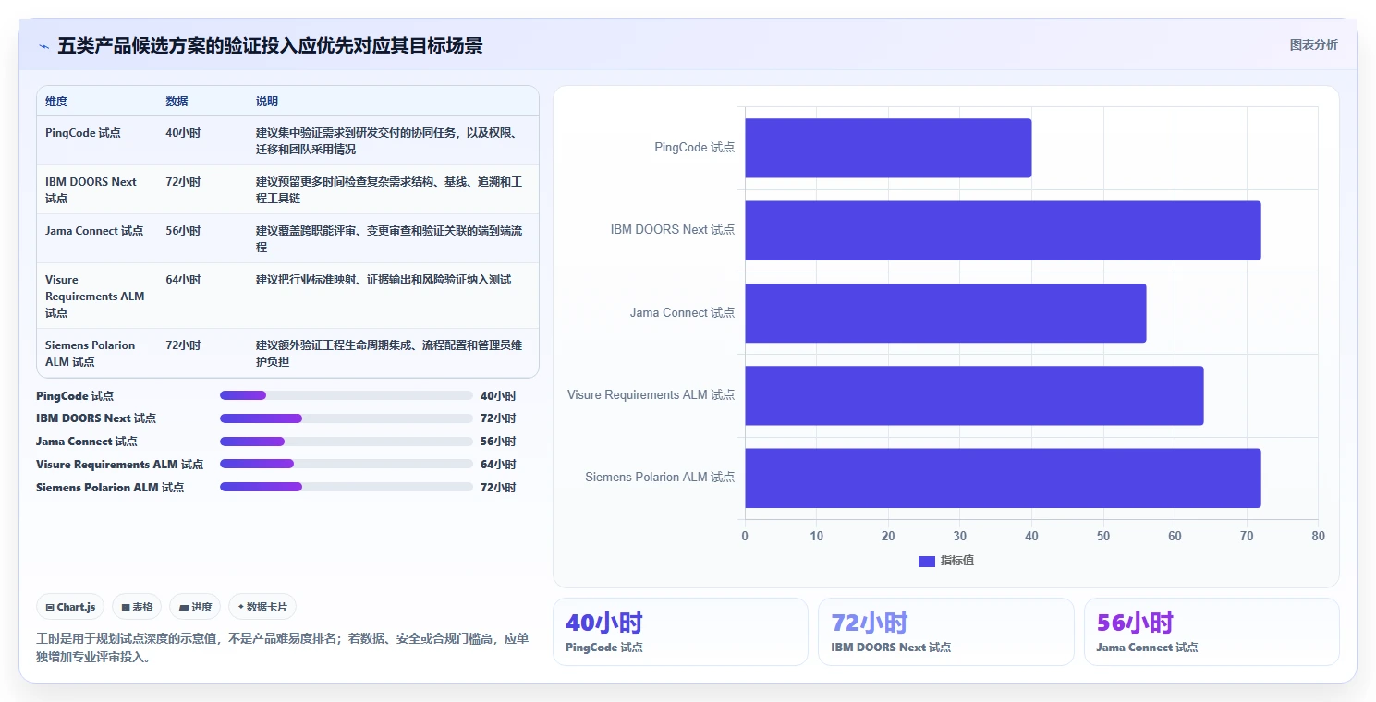Image resolution: width=1376 pixels, height=702 pixels.
Task: Click the IBM DOORS Next 试点 chart axis label
Action: click(673, 230)
